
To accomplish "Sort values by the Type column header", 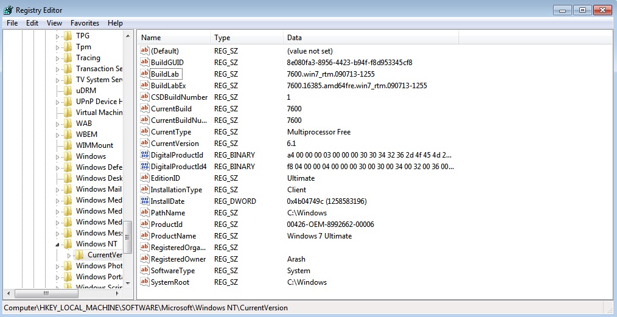I will pyautogui.click(x=246, y=38).
